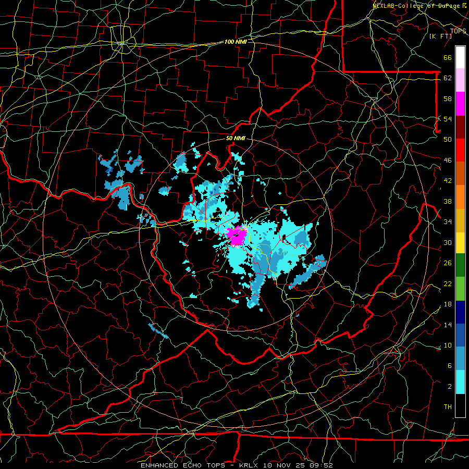This screenshot has height=469, width=469.
Task: Click the light green legend swatch
Action: pos(460,289)
